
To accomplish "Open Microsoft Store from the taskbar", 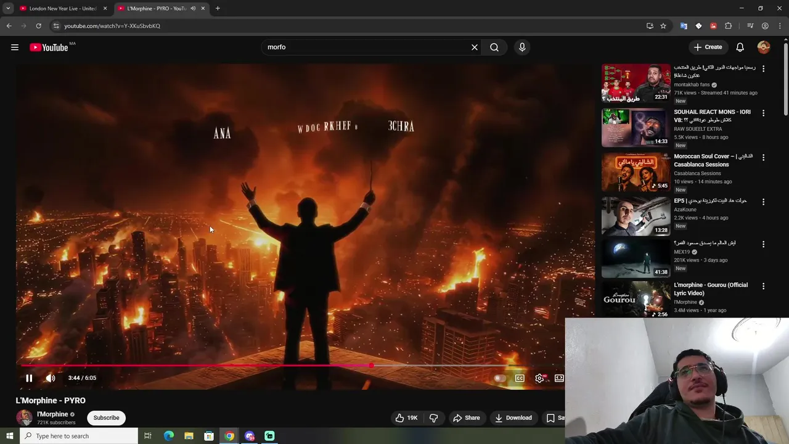I will coord(209,436).
